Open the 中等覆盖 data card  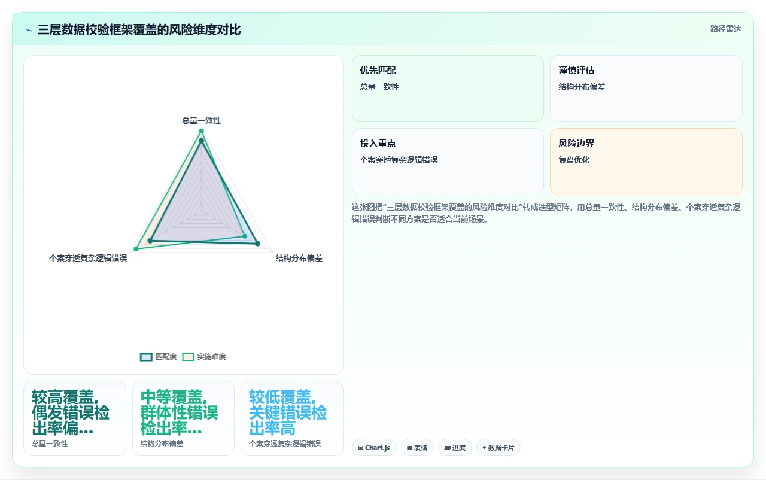tap(183, 418)
